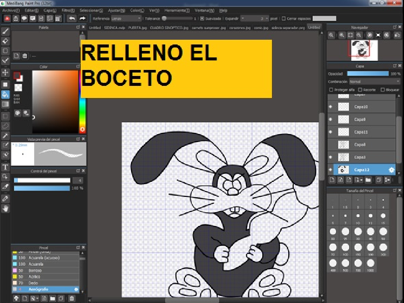Enable Proteger alfa checkbox
Screen dimensions: 404x303
pyautogui.click(x=331, y=90)
